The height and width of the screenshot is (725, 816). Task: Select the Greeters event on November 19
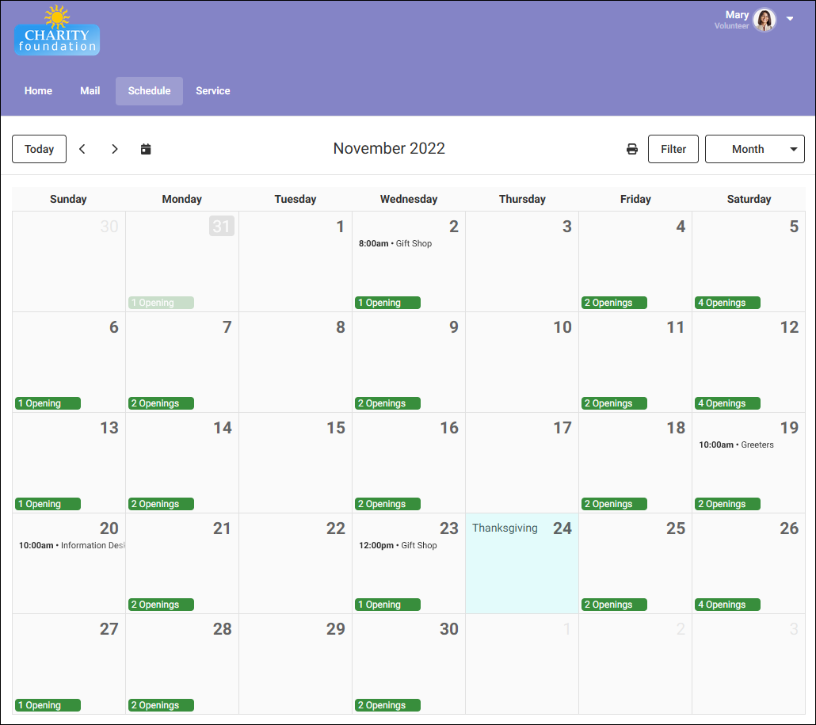click(x=738, y=445)
